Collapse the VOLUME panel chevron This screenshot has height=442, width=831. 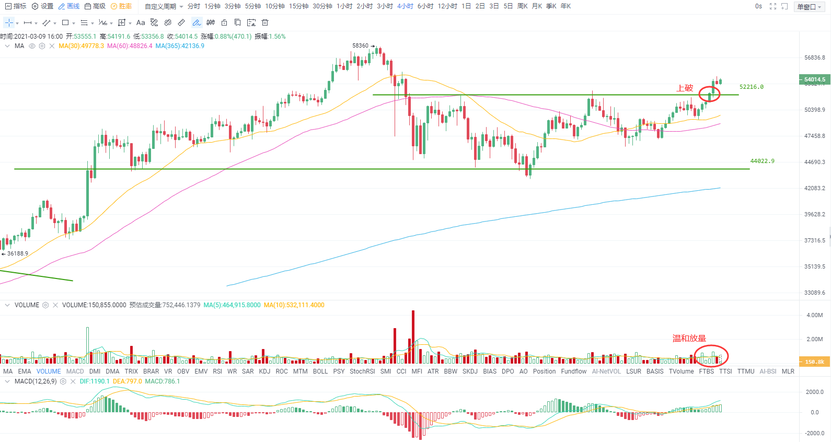(x=7, y=305)
